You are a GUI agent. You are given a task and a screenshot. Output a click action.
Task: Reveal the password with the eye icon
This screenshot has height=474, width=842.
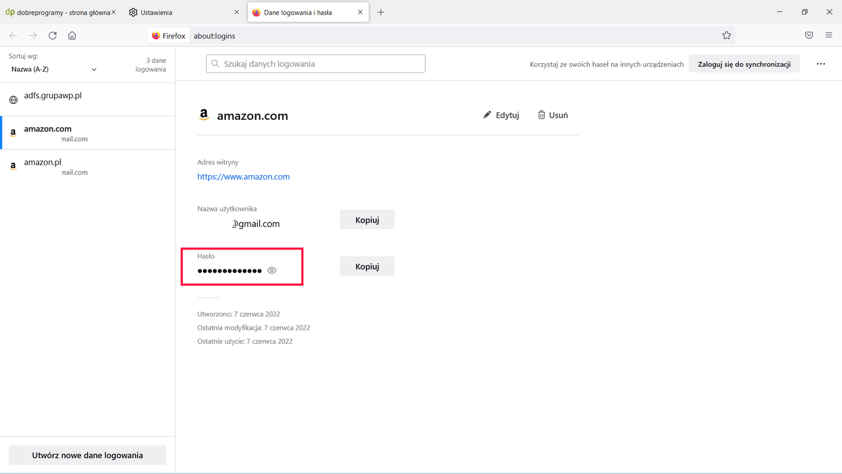(272, 270)
